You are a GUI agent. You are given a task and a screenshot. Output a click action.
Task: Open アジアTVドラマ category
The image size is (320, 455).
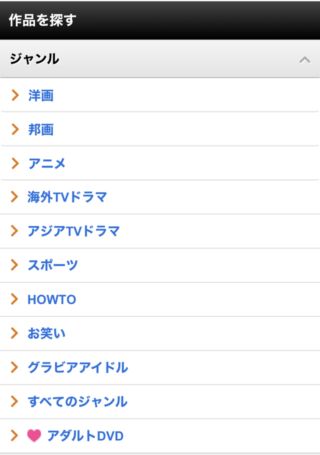(74, 231)
